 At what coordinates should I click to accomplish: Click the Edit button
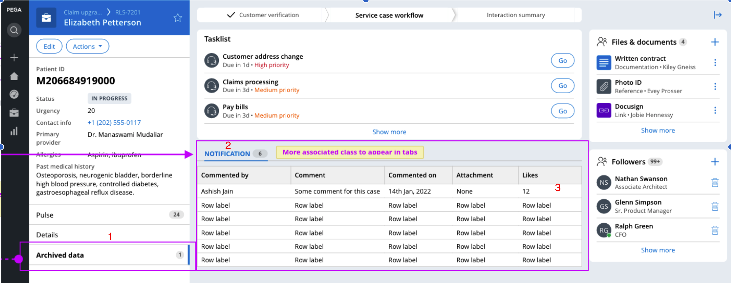49,46
